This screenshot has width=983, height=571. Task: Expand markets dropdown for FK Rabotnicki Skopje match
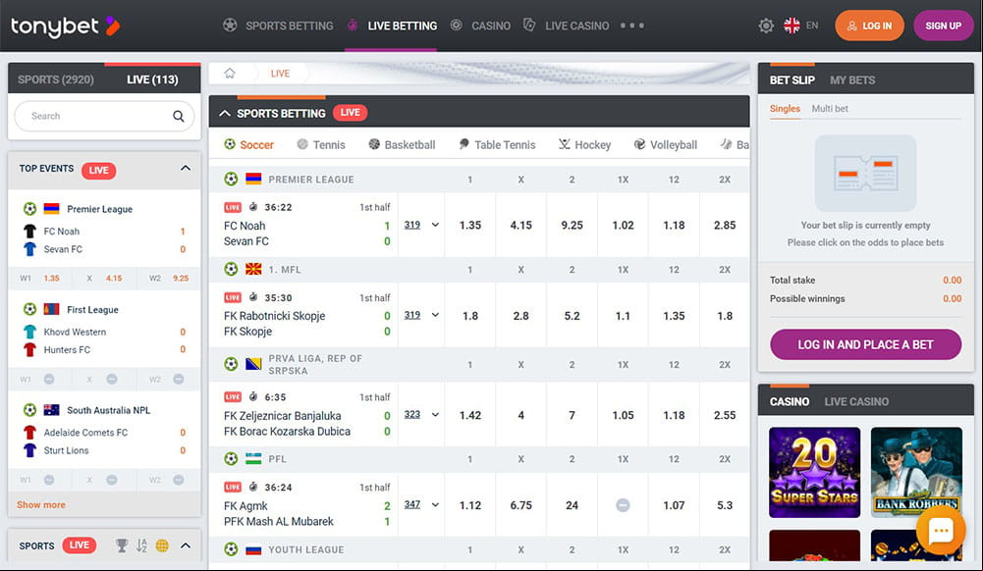click(x=435, y=315)
